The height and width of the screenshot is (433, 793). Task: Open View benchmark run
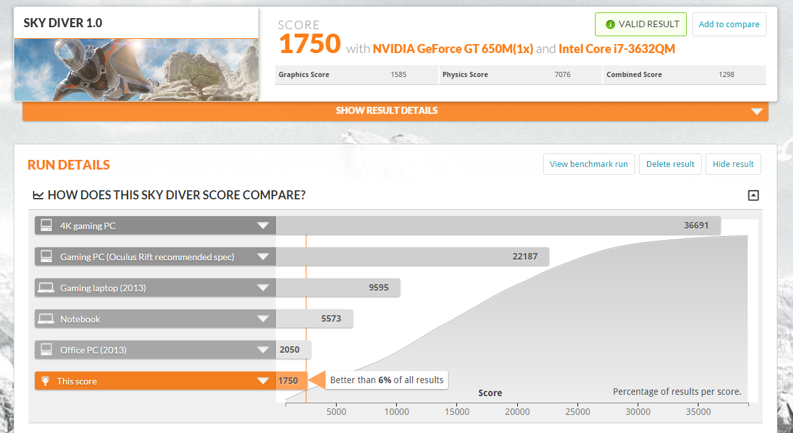pyautogui.click(x=588, y=164)
